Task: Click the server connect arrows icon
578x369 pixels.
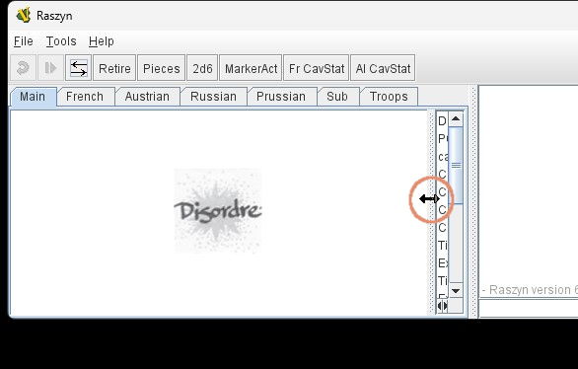Action: (79, 68)
